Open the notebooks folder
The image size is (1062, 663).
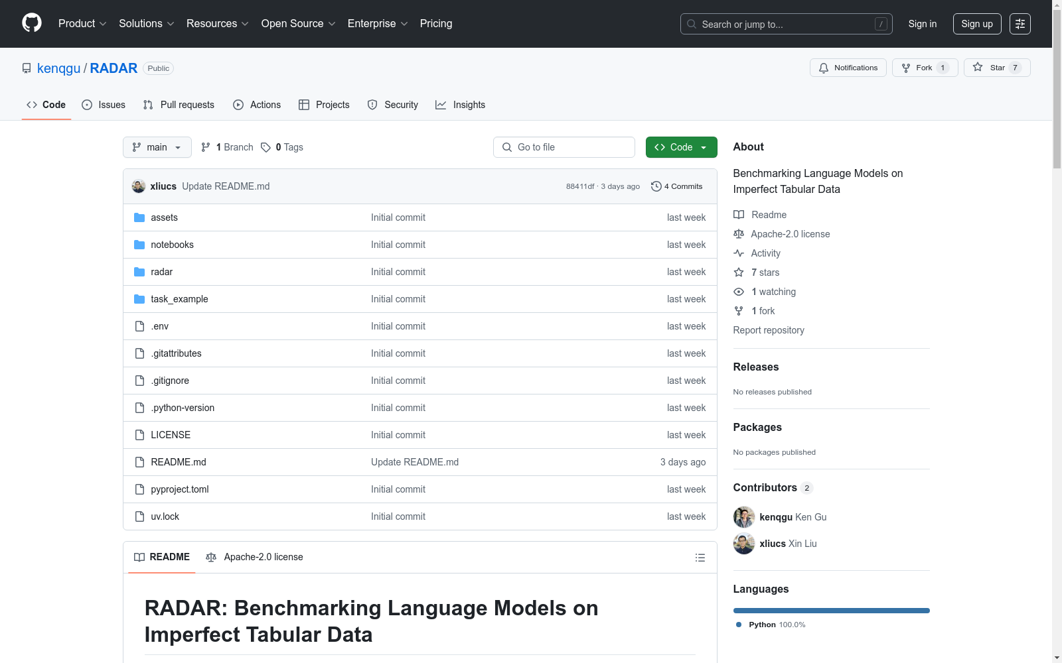[172, 245]
